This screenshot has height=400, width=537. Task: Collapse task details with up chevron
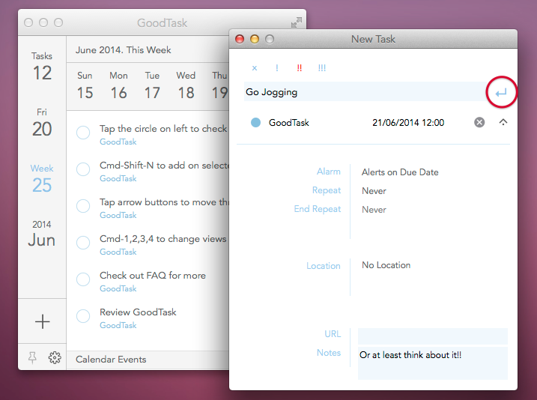[503, 122]
